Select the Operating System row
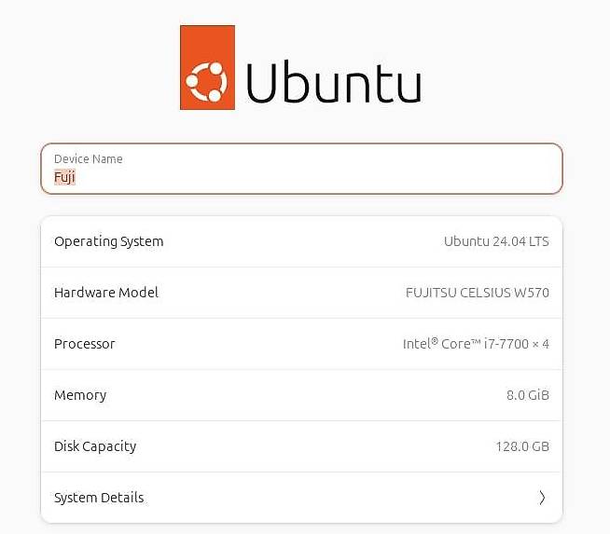This screenshot has height=534, width=610. click(x=301, y=241)
